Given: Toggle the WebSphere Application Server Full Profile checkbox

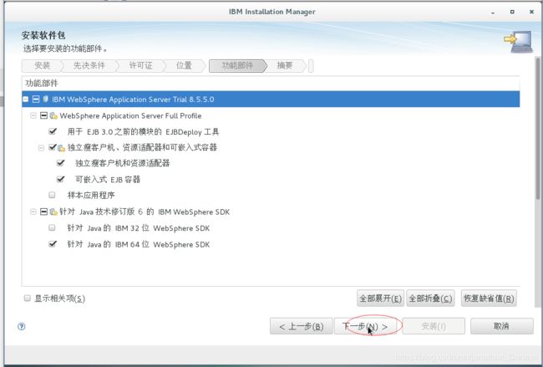Looking at the screenshot, I should coord(43,115).
